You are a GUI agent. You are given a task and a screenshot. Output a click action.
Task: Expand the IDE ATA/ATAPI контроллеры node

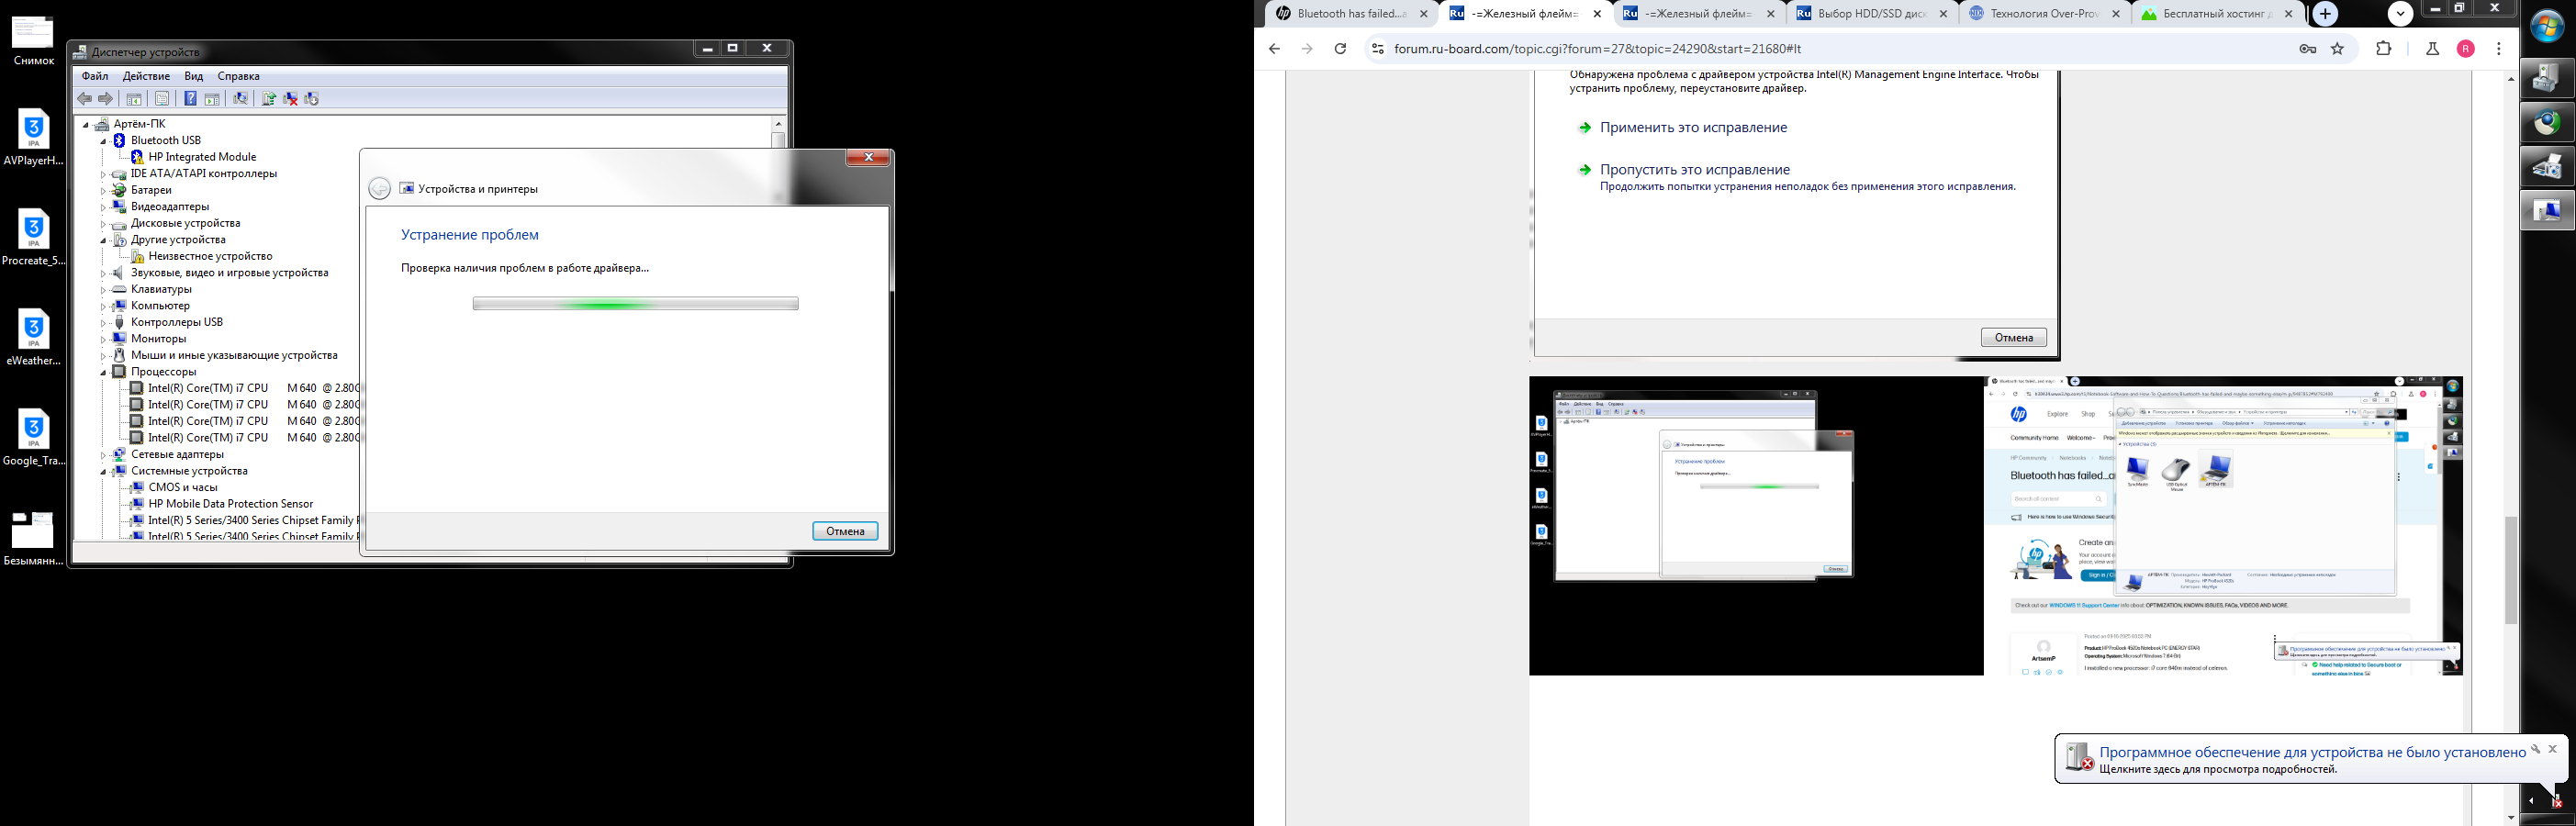103,174
